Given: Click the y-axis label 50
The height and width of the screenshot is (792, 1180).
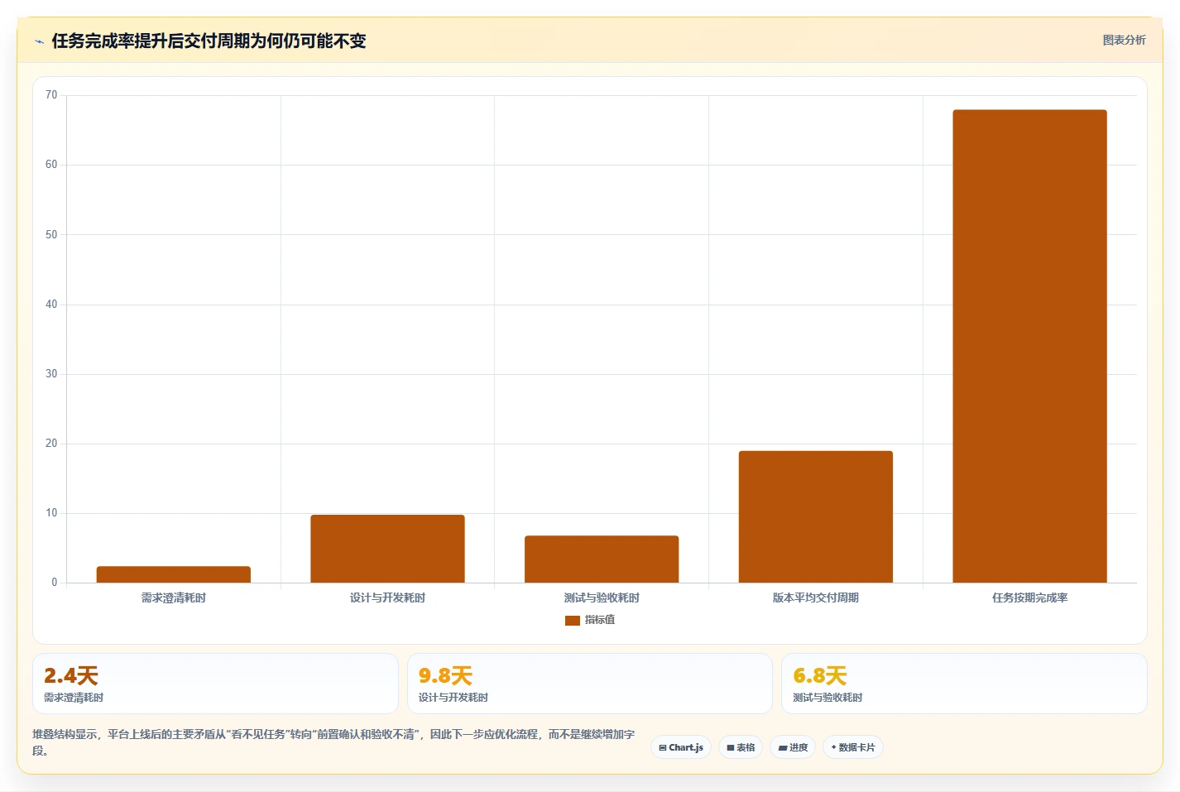Looking at the screenshot, I should (51, 234).
